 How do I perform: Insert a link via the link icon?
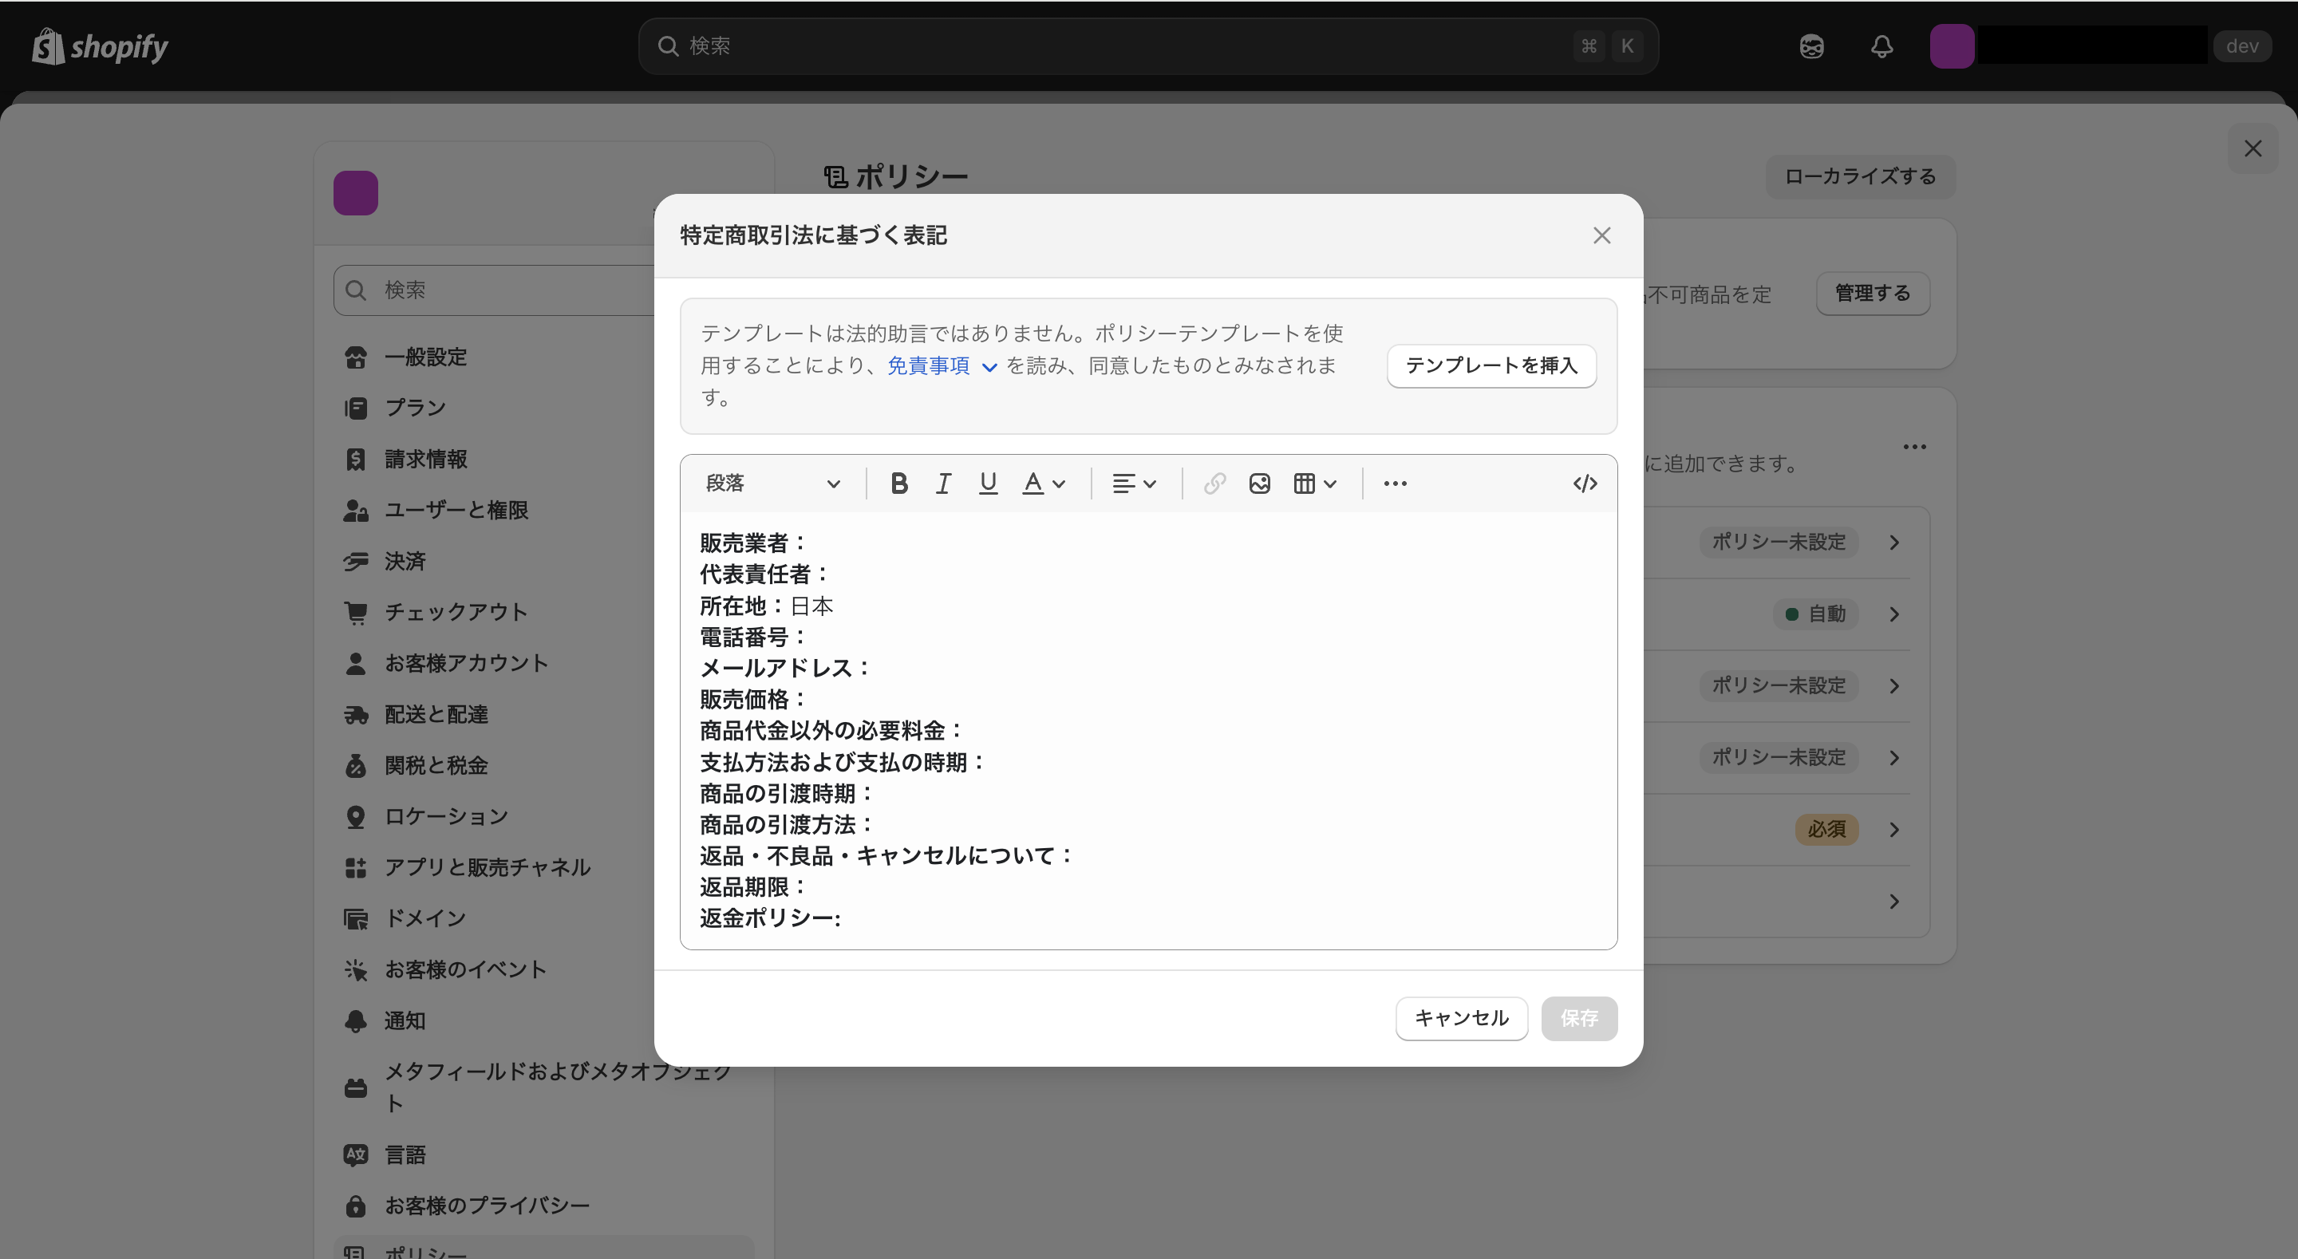(x=1214, y=483)
